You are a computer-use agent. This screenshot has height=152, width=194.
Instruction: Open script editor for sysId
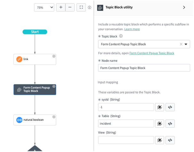tap(170, 107)
